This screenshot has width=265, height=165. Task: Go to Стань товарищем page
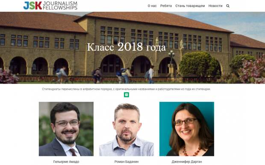coord(190,6)
